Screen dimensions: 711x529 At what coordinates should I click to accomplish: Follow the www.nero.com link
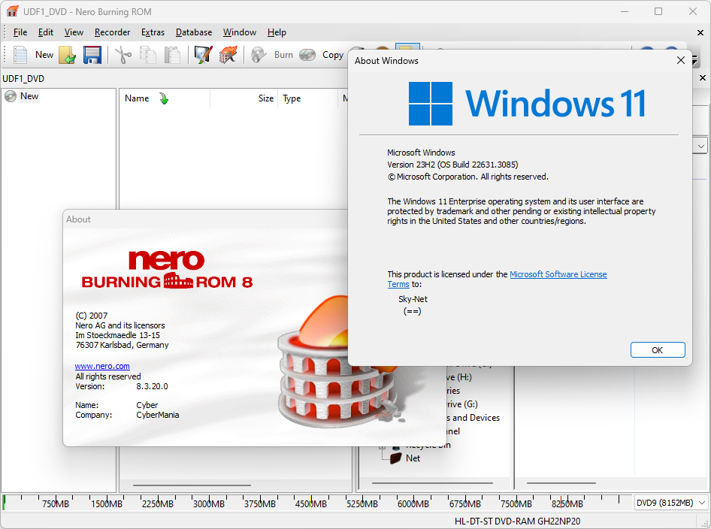102,366
